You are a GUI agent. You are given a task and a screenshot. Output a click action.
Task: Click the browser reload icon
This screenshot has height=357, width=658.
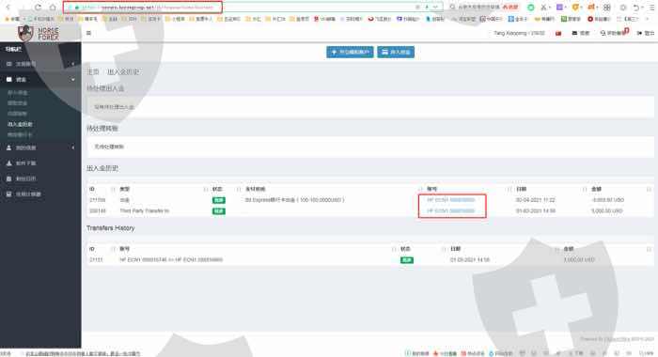[x=38, y=8]
